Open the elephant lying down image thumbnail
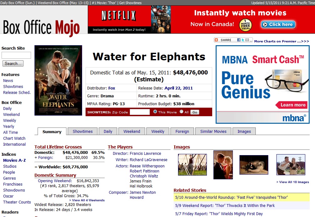The height and width of the screenshot is (217, 315). (254, 165)
